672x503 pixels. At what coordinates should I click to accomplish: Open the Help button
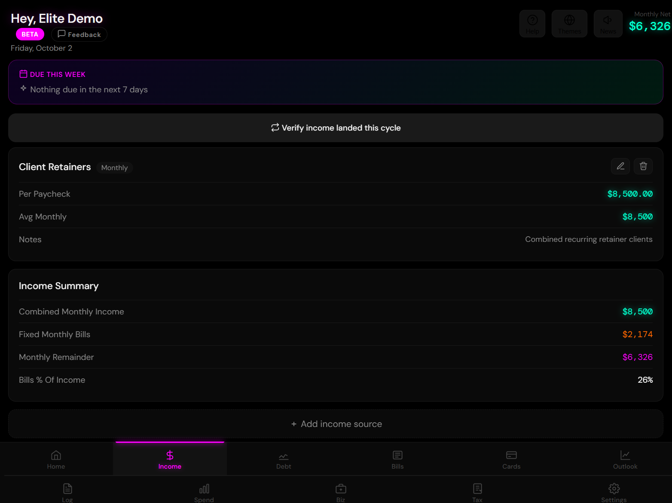click(x=532, y=24)
